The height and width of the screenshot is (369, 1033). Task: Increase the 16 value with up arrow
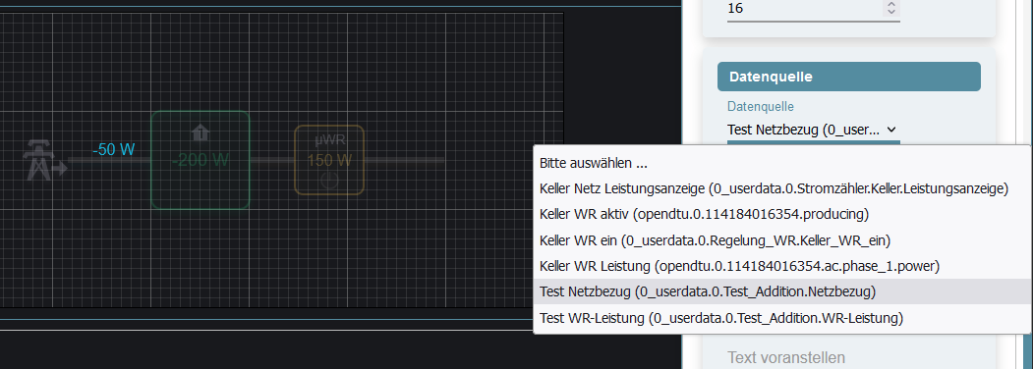click(x=891, y=5)
